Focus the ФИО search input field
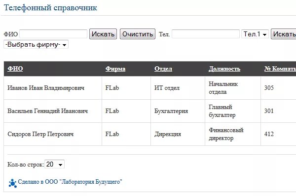 tap(53, 34)
